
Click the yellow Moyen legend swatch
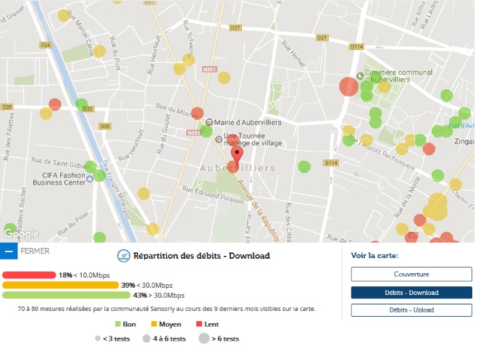[x=154, y=325]
